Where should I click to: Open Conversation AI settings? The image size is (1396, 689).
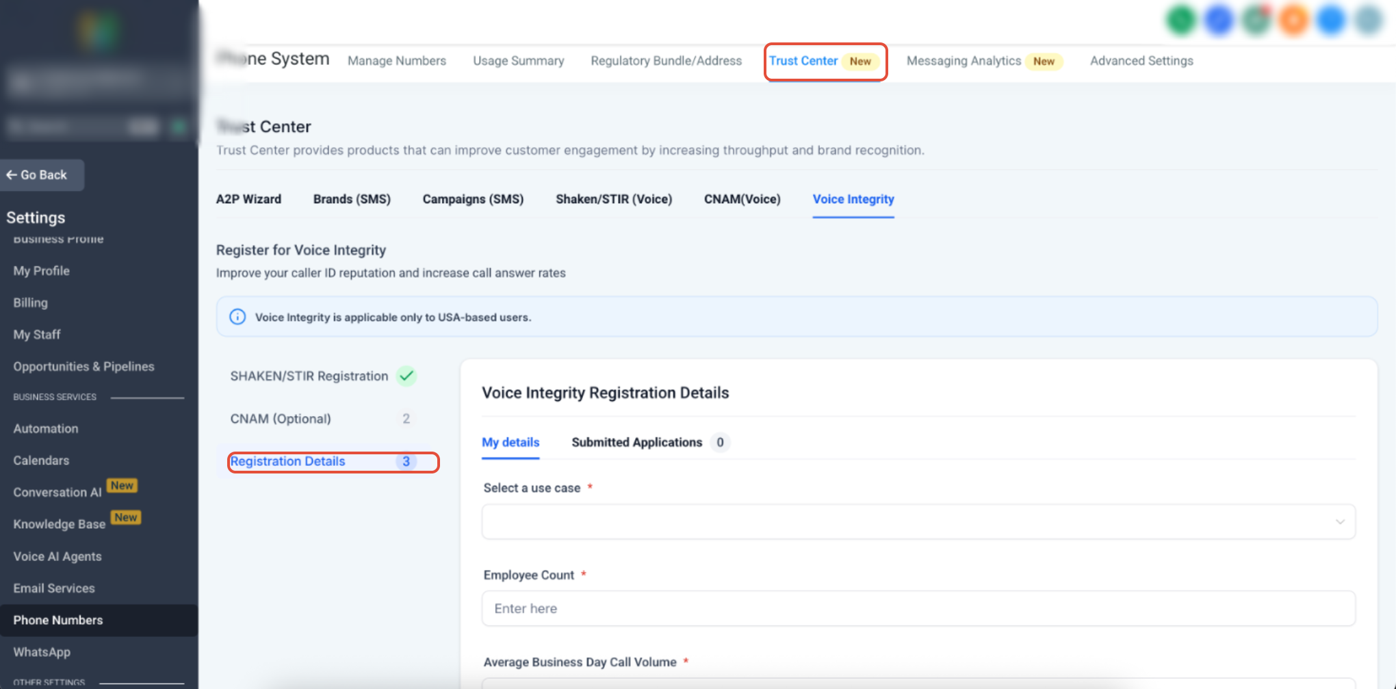coord(57,493)
